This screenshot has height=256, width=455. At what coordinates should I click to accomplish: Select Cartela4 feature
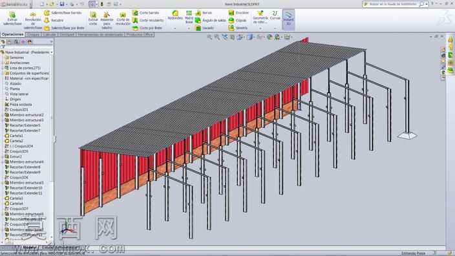pos(14,204)
